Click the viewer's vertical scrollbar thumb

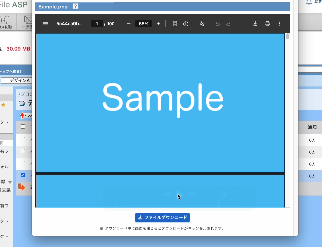point(287,36)
